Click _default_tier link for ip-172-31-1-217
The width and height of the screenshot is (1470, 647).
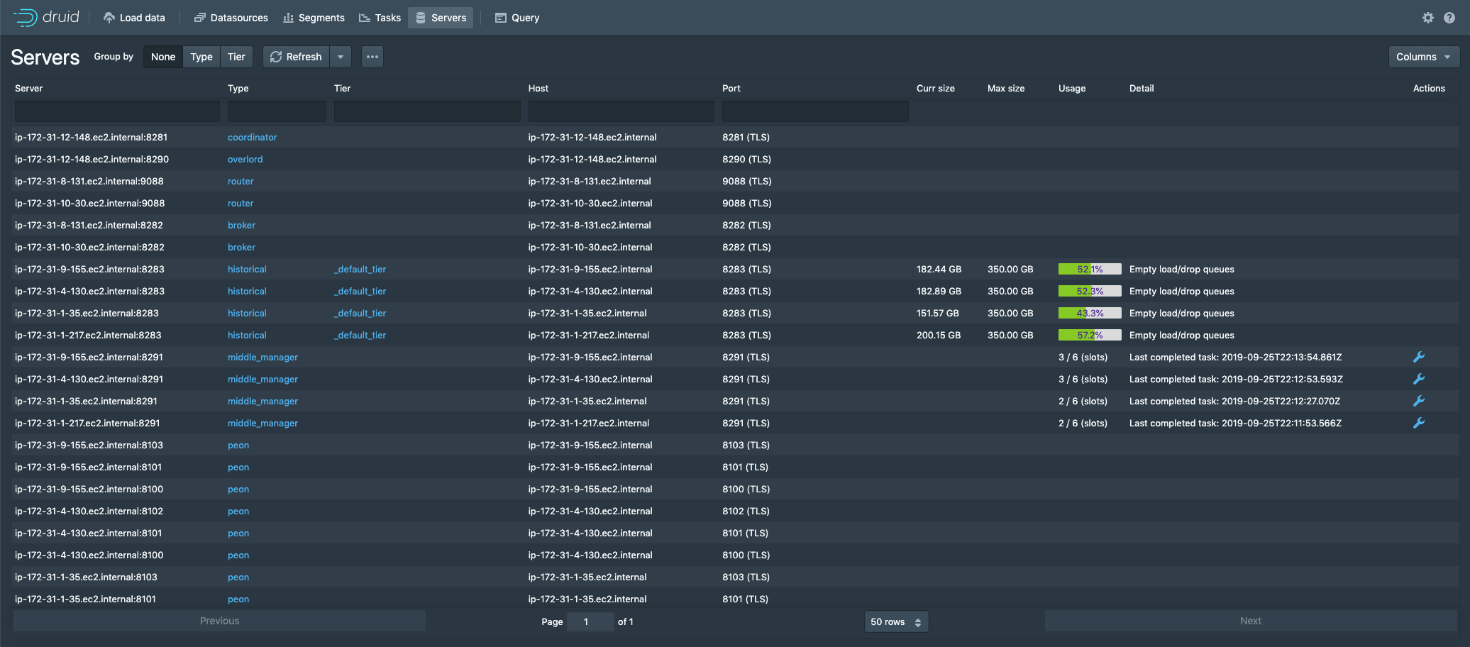[x=360, y=335]
